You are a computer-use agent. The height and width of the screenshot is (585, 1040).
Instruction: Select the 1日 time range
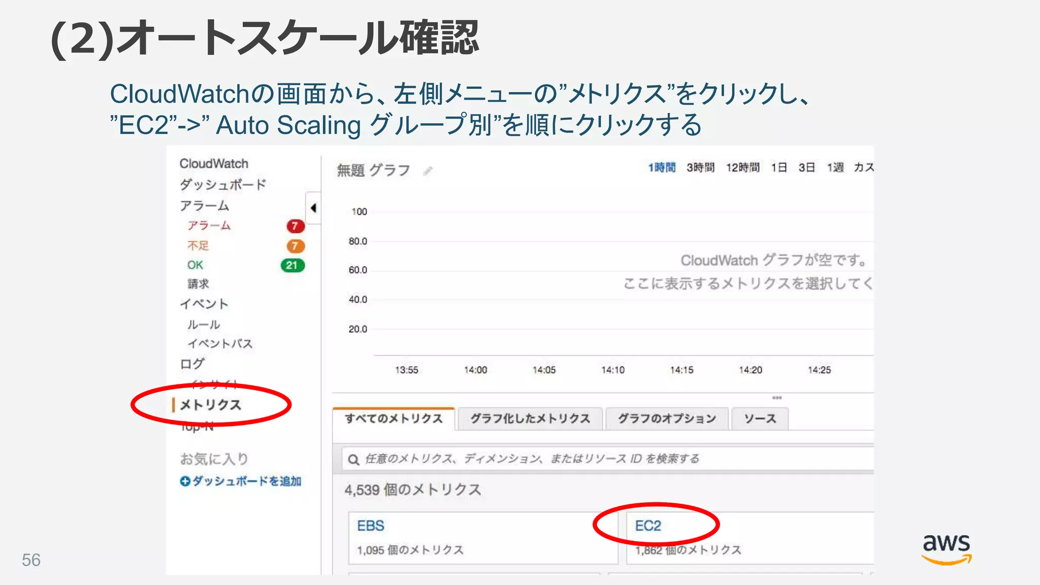(x=779, y=168)
